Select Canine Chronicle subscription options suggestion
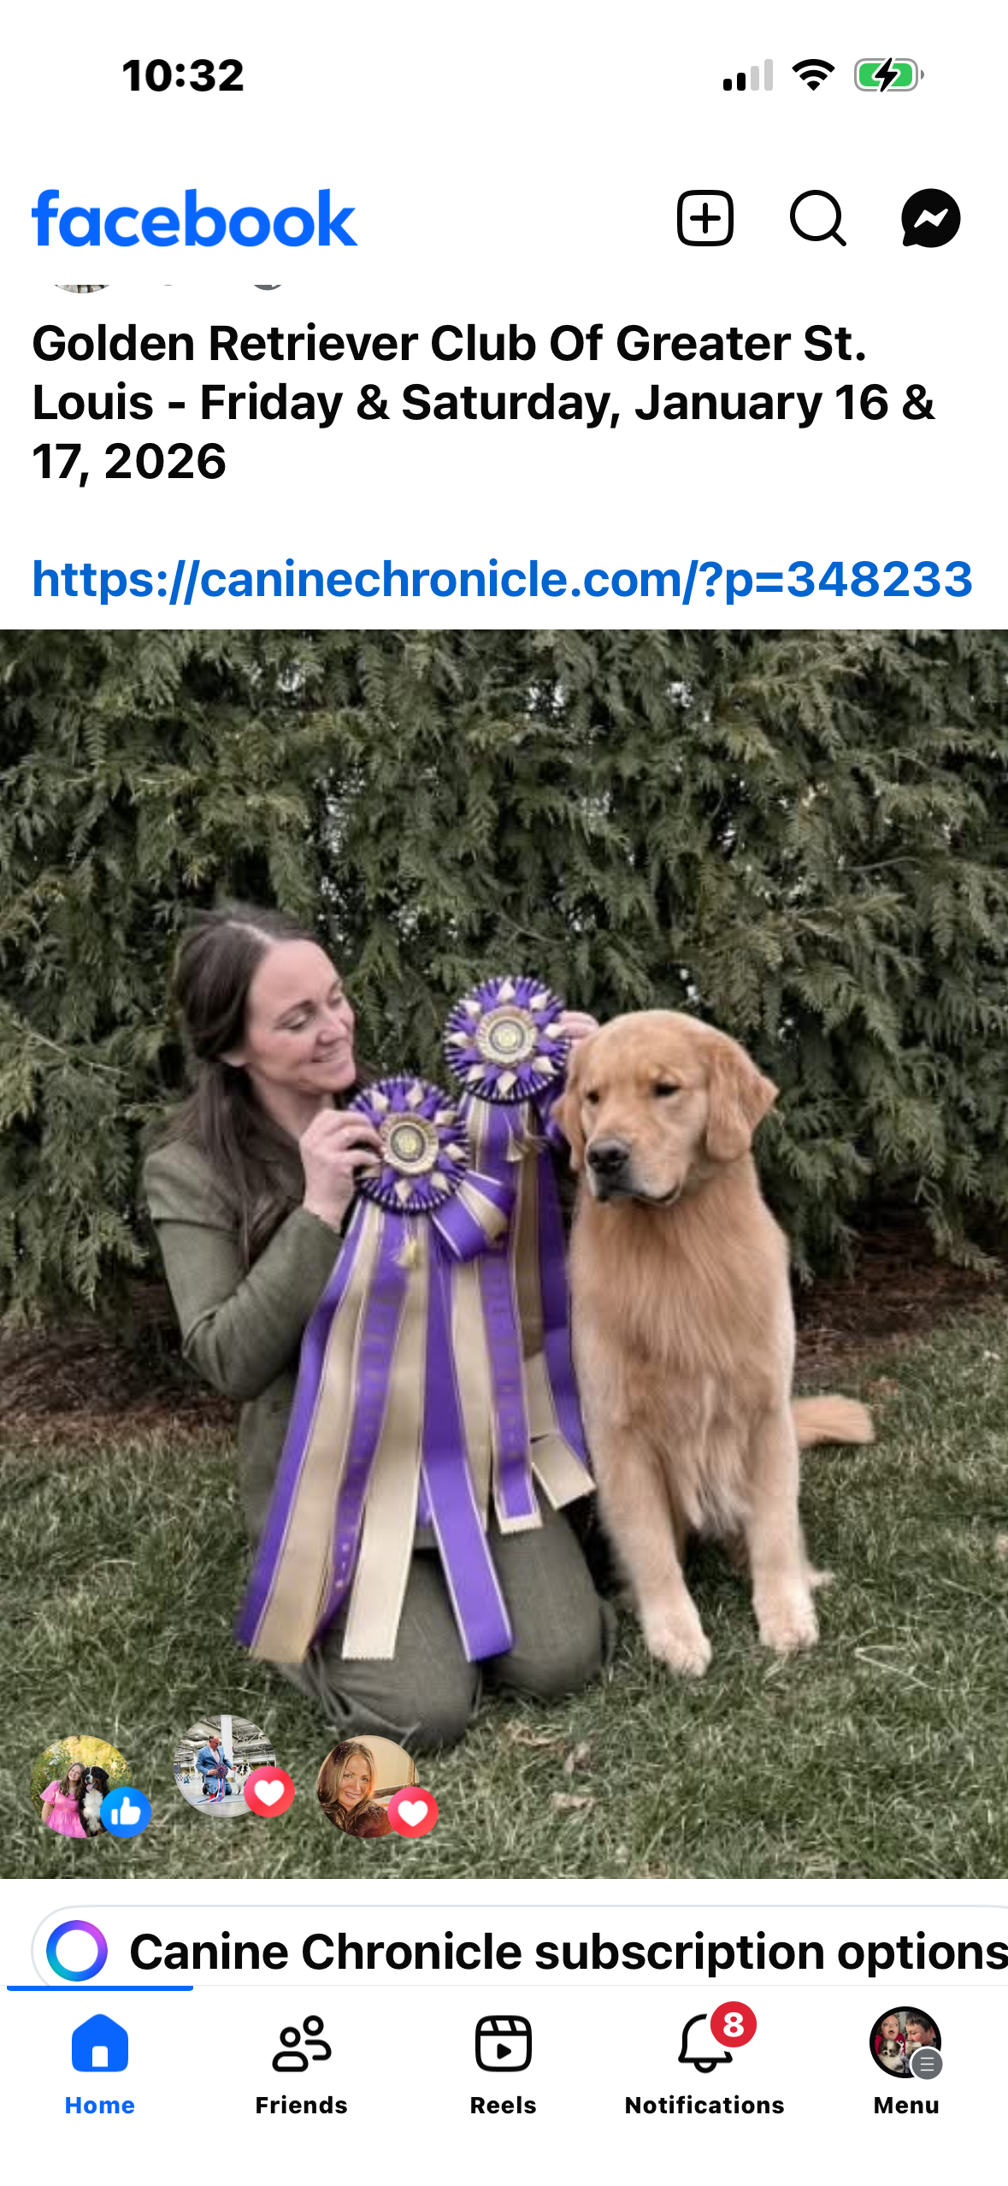 coord(568,1951)
